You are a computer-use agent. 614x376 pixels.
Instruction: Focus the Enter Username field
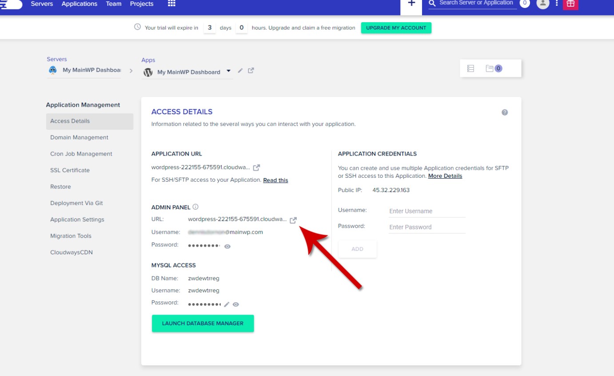(x=427, y=211)
